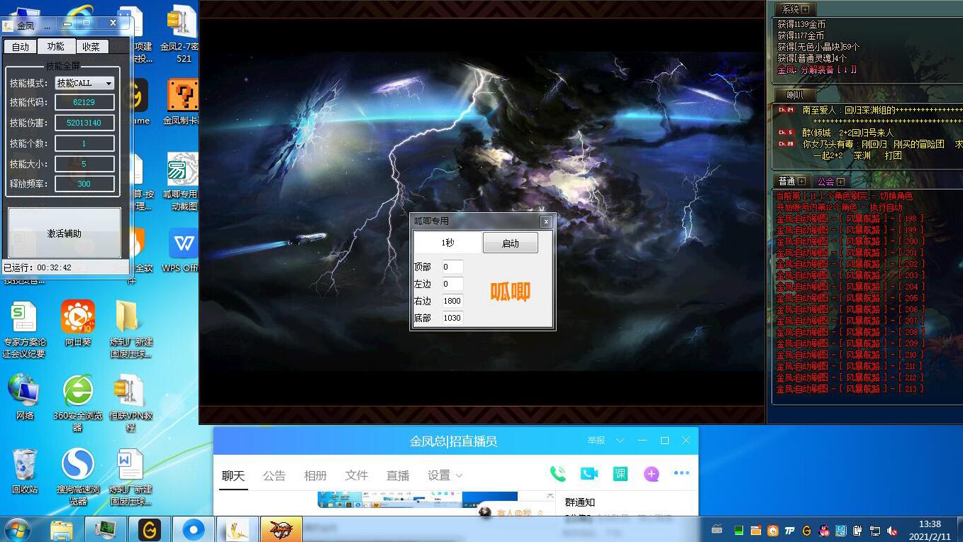Switch to the 自动 tab
This screenshot has width=963, height=542.
click(21, 47)
